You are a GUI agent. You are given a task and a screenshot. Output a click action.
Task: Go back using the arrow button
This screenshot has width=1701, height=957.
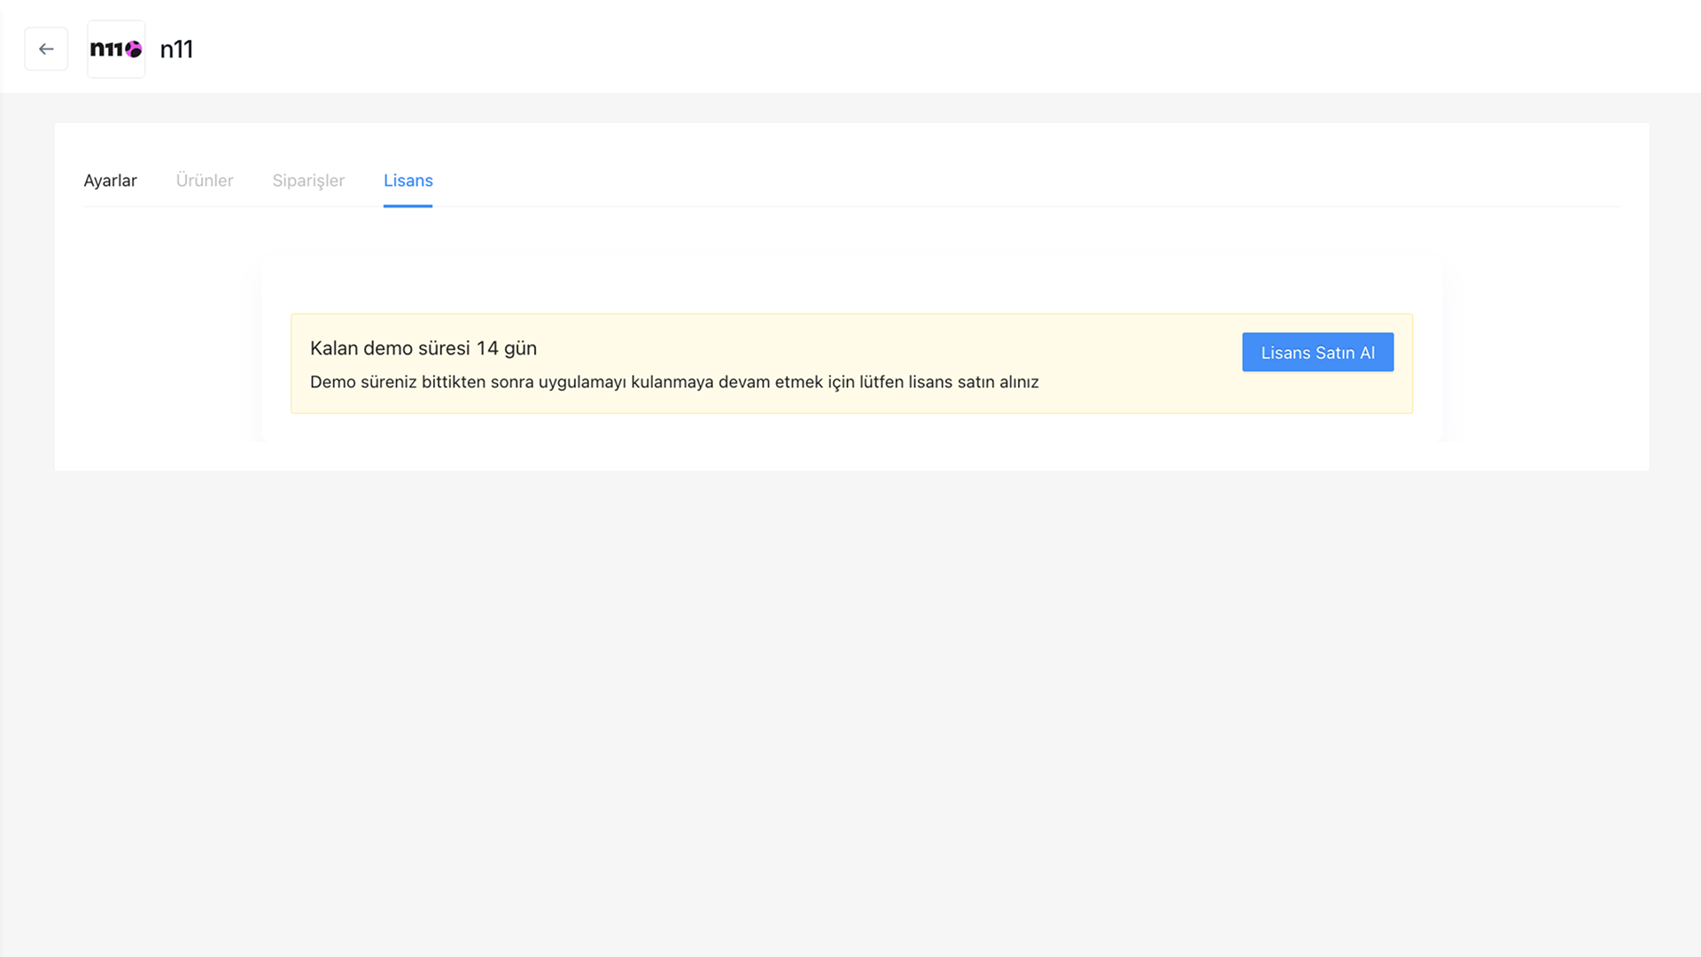[x=46, y=49]
